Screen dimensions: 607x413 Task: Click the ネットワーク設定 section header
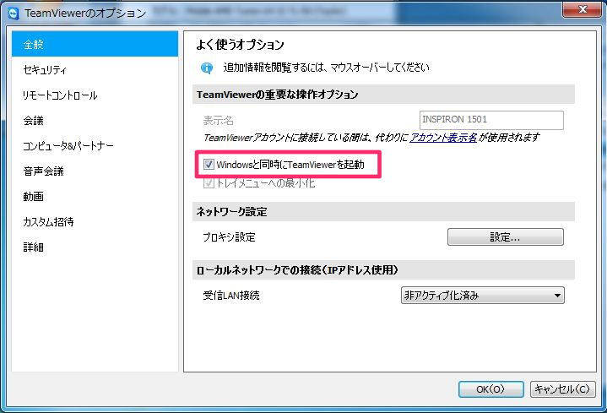point(383,211)
